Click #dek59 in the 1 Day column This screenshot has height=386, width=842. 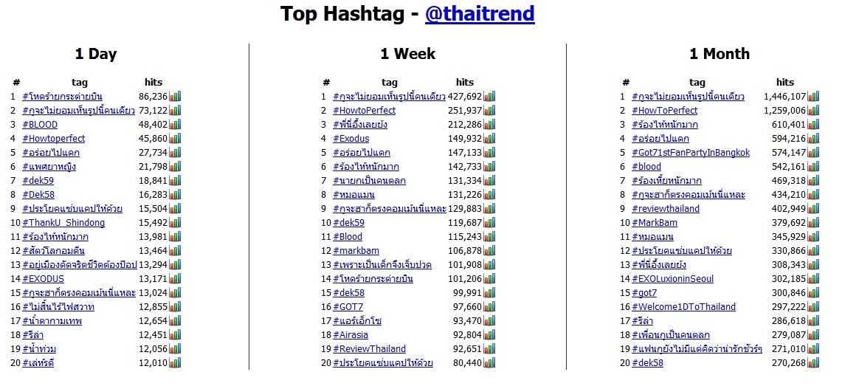point(38,180)
